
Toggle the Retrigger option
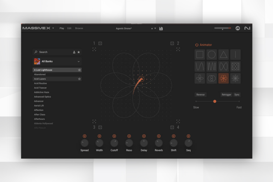click(226, 95)
